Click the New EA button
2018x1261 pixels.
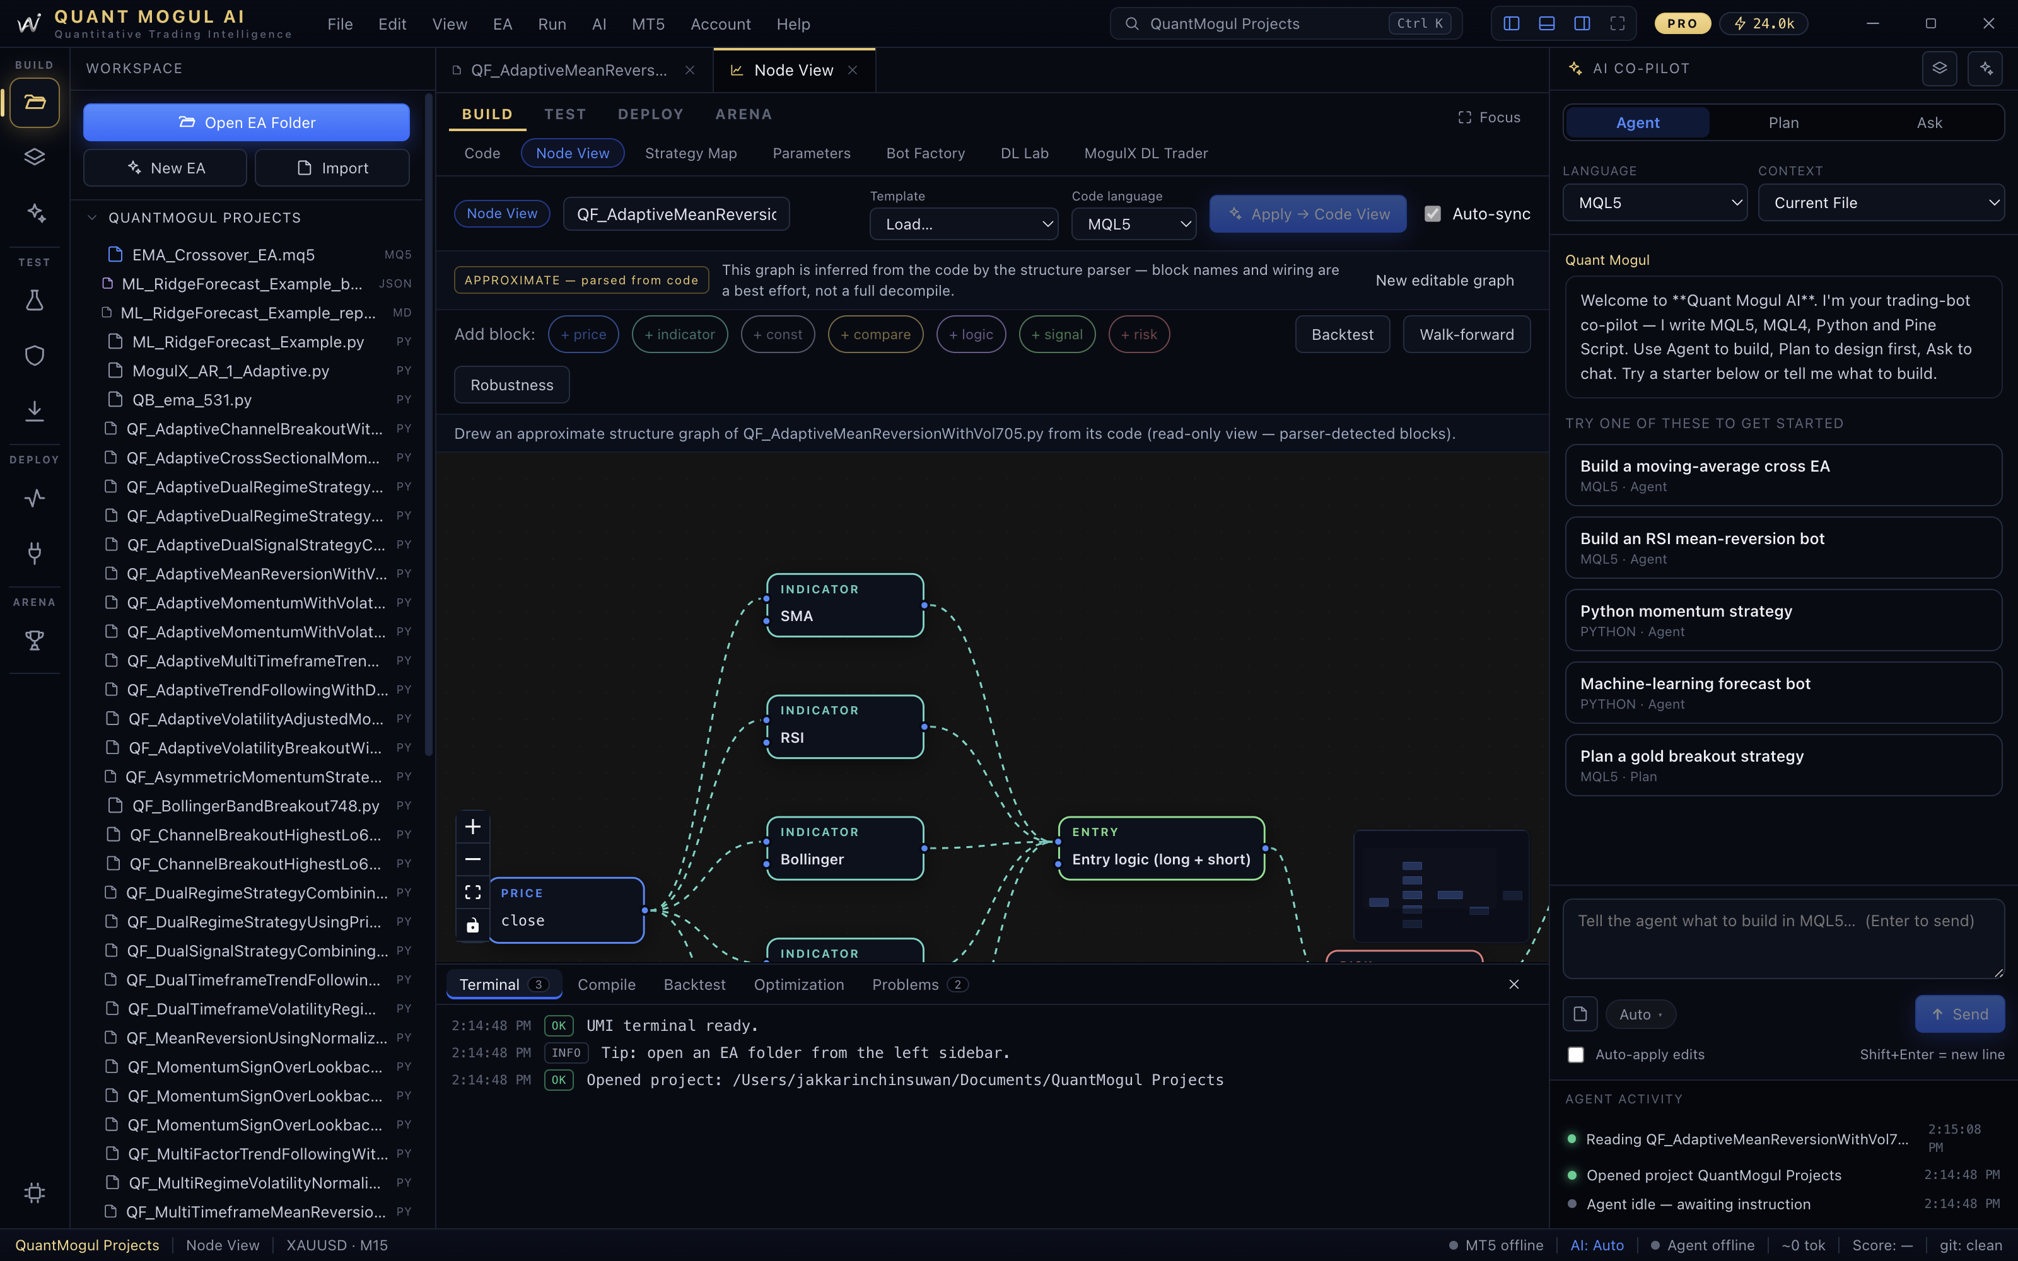(x=164, y=168)
